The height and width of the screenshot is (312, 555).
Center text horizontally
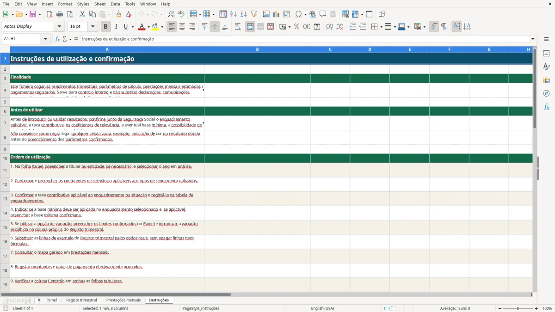point(182,27)
